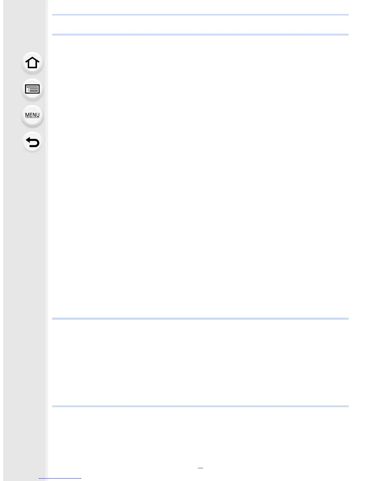Go to the Home page icon
Image resolution: width=371 pixels, height=481 pixels.
coord(32,63)
